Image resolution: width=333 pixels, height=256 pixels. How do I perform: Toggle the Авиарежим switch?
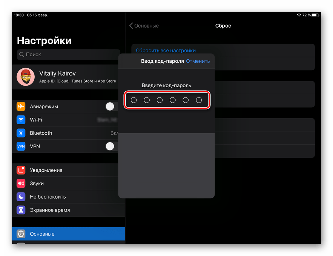pos(112,106)
